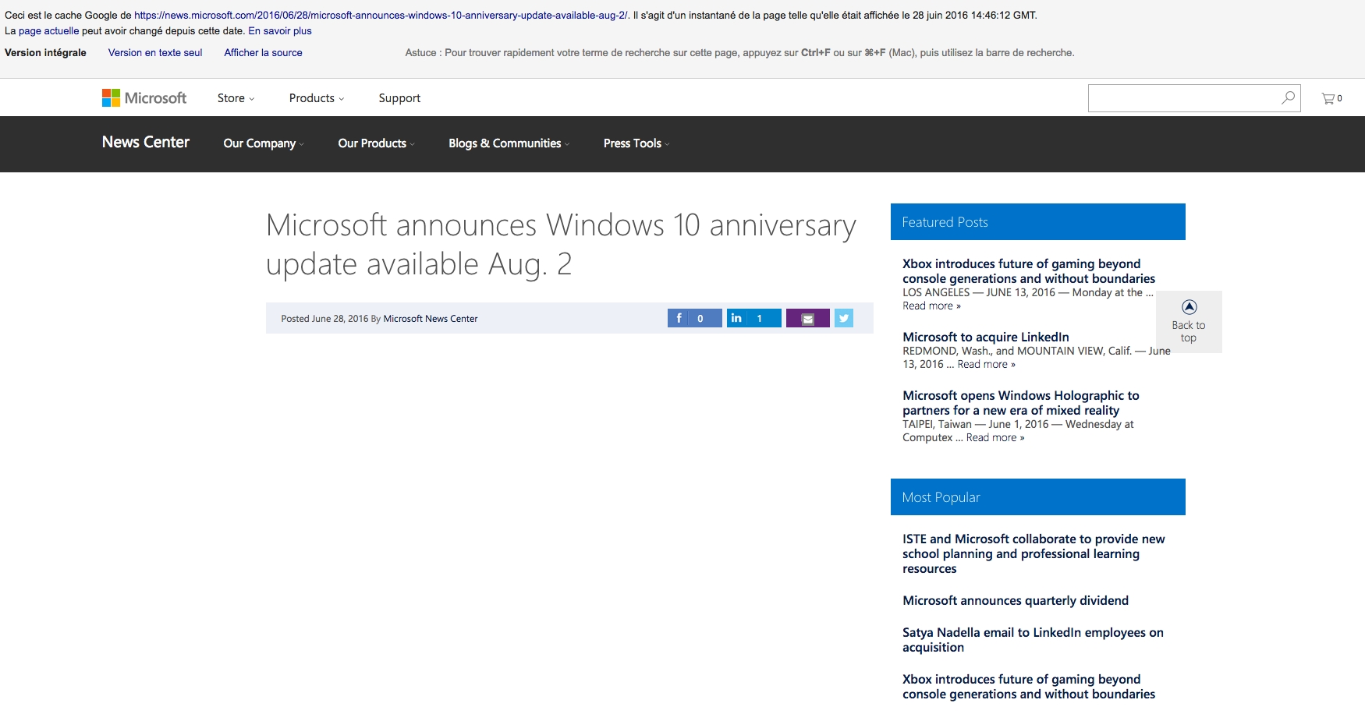1365x721 pixels.
Task: Open Windows Holographic featured post
Action: [x=1021, y=403]
